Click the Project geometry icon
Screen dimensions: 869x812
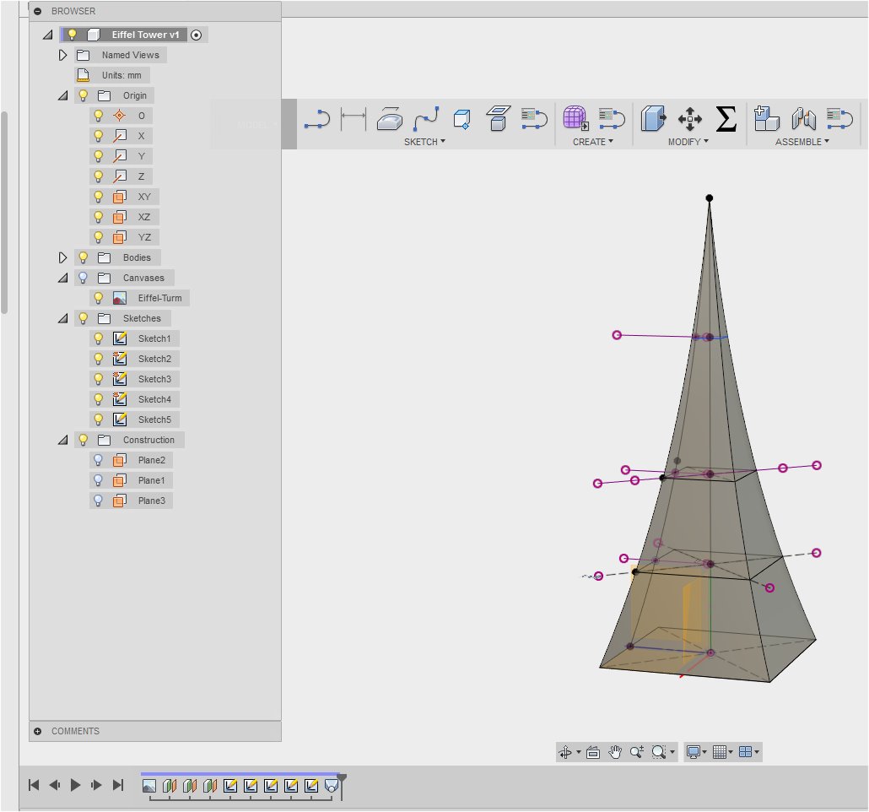[498, 119]
